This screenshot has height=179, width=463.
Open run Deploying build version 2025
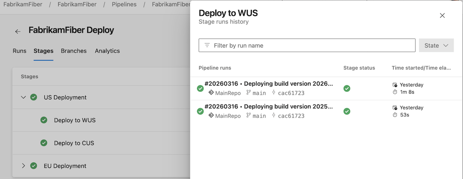click(269, 107)
